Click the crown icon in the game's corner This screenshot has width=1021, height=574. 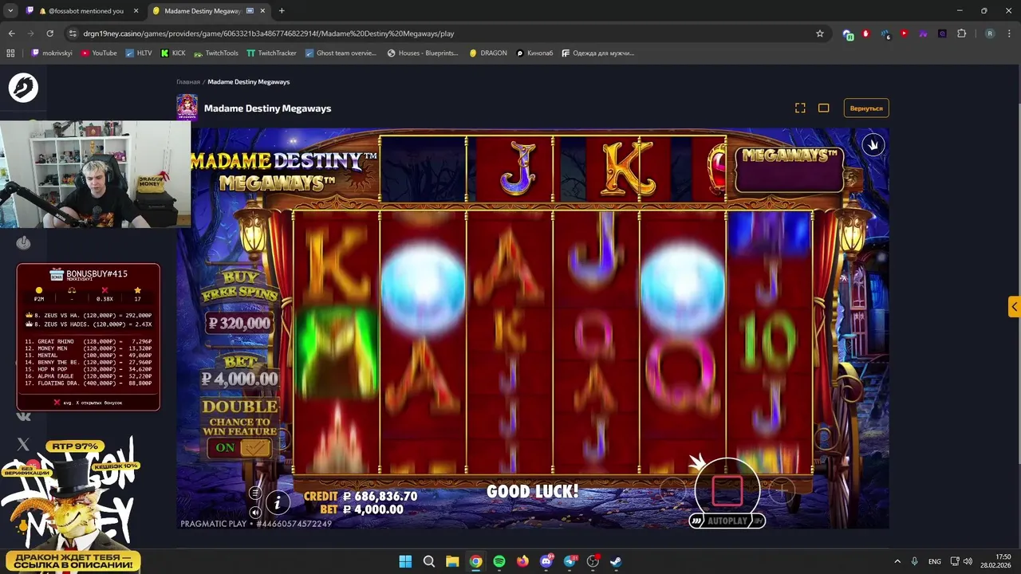click(873, 145)
